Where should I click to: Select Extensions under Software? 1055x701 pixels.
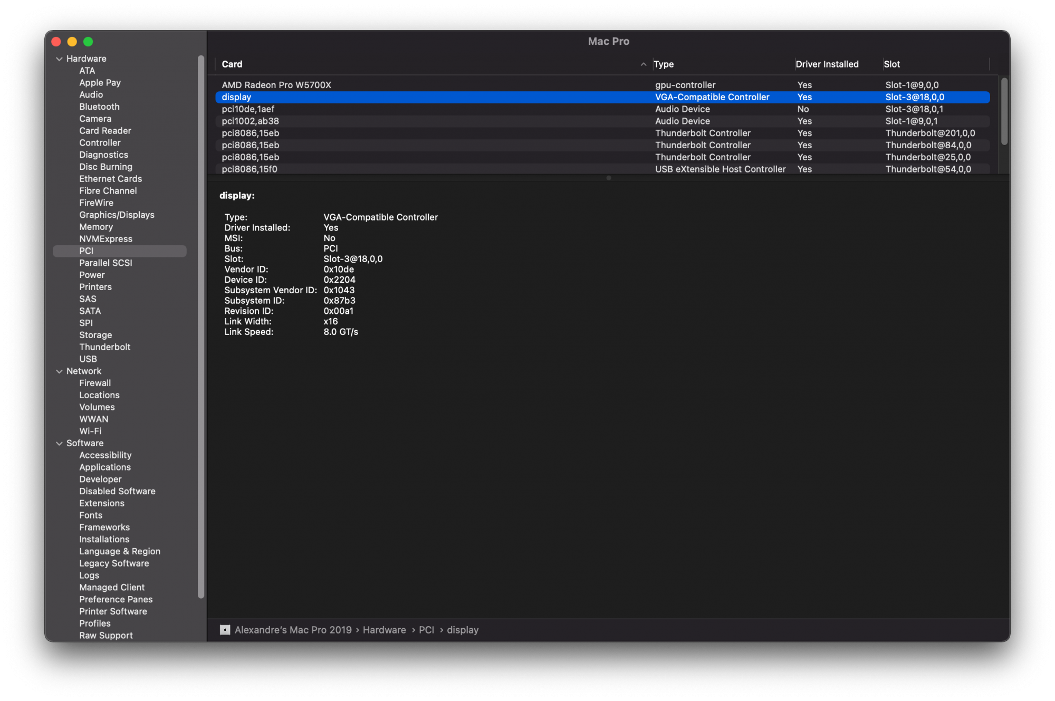pyautogui.click(x=102, y=503)
